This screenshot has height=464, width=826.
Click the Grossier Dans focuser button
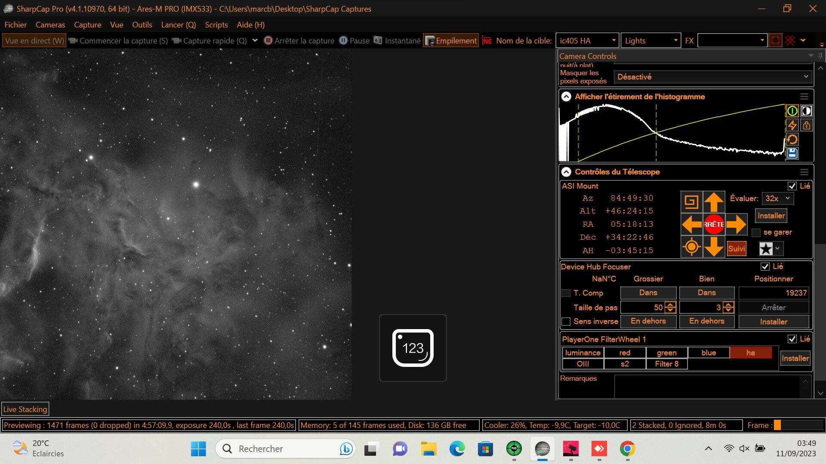(x=648, y=293)
